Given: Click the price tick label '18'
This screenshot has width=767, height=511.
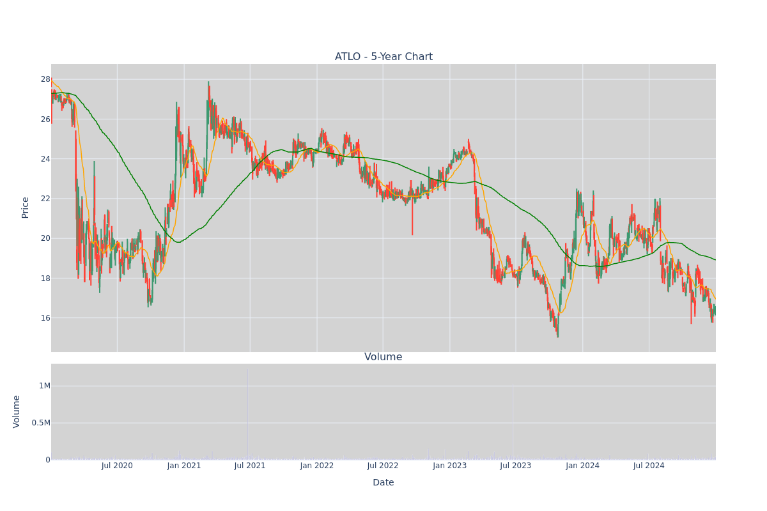Looking at the screenshot, I should [x=45, y=278].
